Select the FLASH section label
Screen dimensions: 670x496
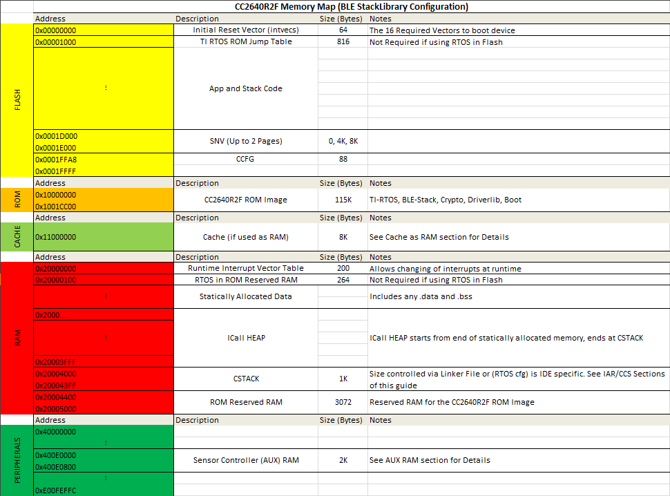click(x=17, y=100)
